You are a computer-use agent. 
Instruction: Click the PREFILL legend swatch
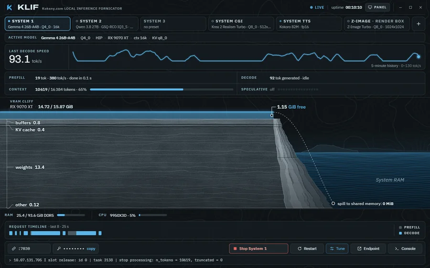pos(400,227)
